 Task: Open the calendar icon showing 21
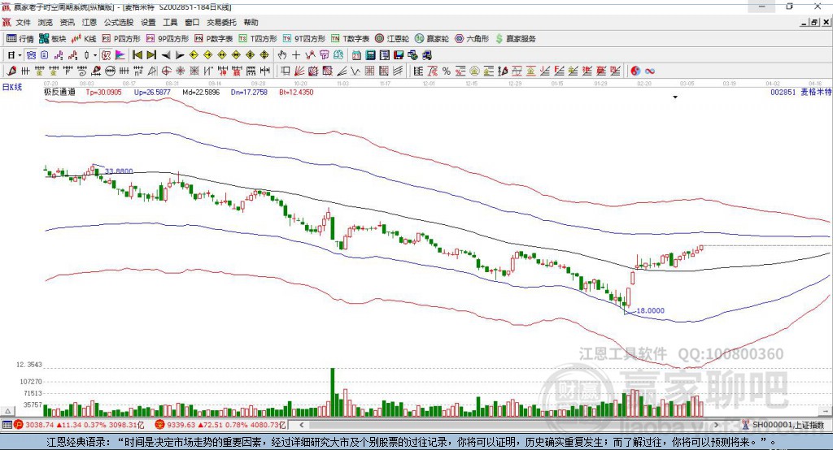356,55
